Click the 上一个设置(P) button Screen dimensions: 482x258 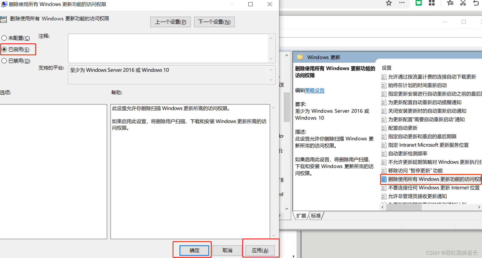[x=170, y=22]
